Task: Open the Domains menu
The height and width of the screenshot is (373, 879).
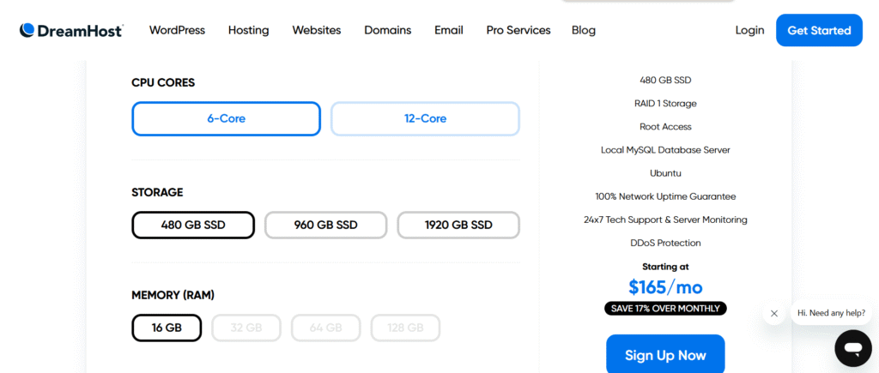Action: pyautogui.click(x=387, y=30)
